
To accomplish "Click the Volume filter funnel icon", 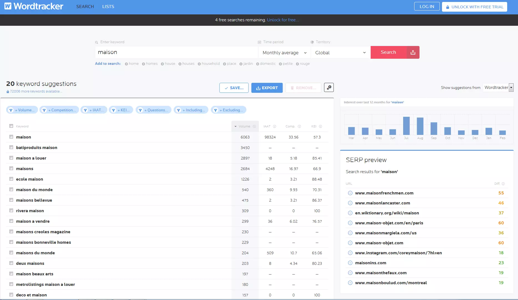I will pos(11,110).
